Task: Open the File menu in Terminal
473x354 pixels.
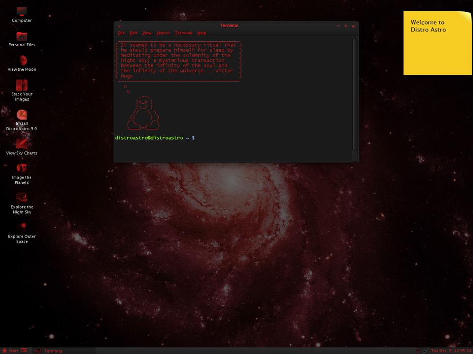Action: [x=121, y=33]
